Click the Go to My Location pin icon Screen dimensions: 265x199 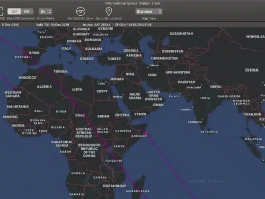pos(109,11)
